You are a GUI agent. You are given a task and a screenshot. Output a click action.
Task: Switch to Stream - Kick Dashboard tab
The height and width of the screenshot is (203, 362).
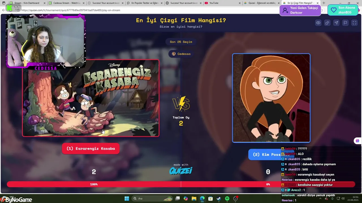27,3
